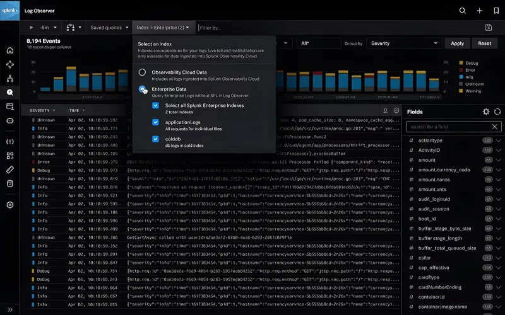Collapse the Index = Enterprise (2) dropdown
Image resolution: width=505 pixels, height=315 pixels.
(163, 28)
